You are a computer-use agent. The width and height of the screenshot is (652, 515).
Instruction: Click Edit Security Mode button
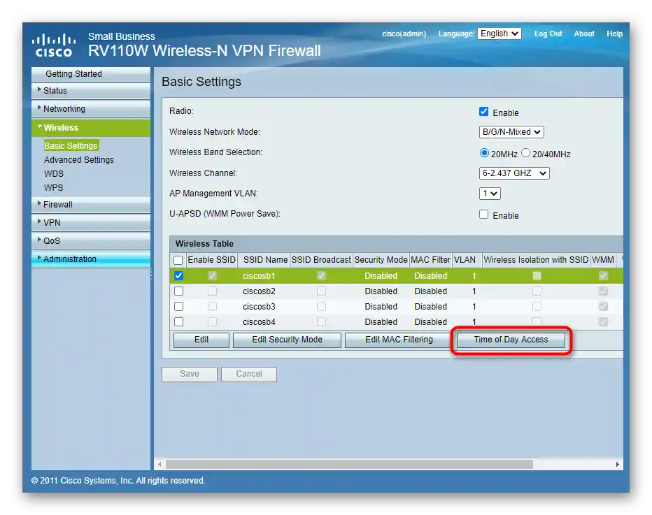pos(287,340)
